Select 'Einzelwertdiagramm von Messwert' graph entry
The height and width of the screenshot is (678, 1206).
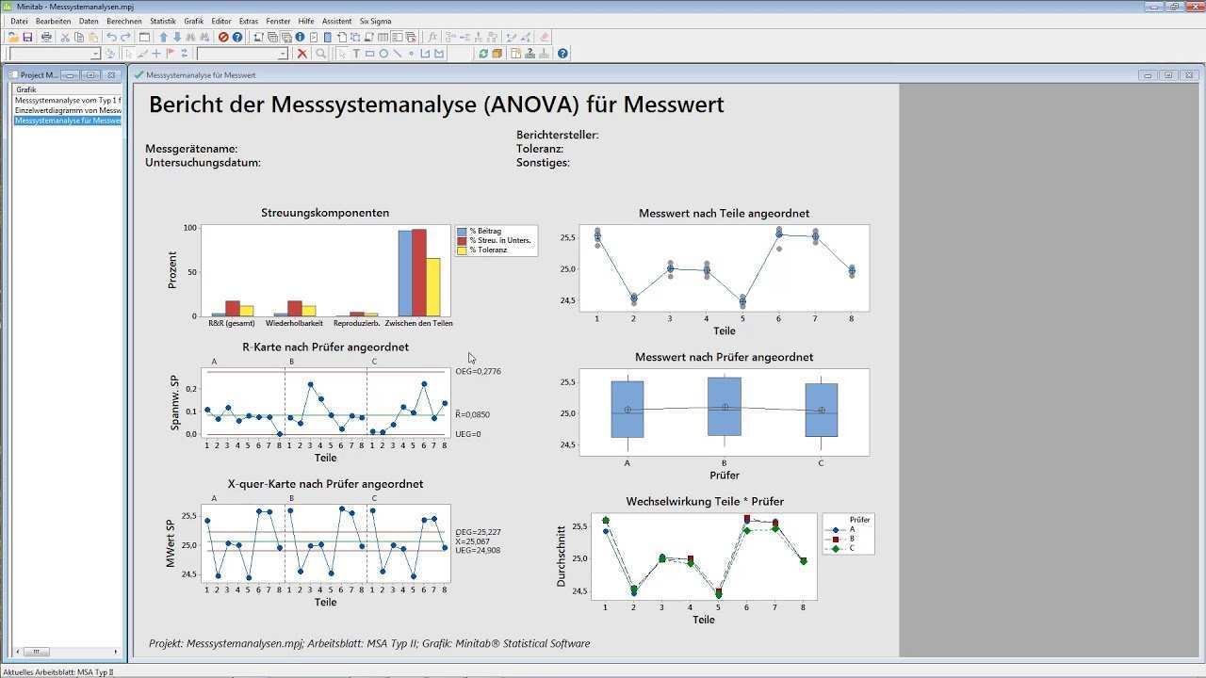point(68,110)
